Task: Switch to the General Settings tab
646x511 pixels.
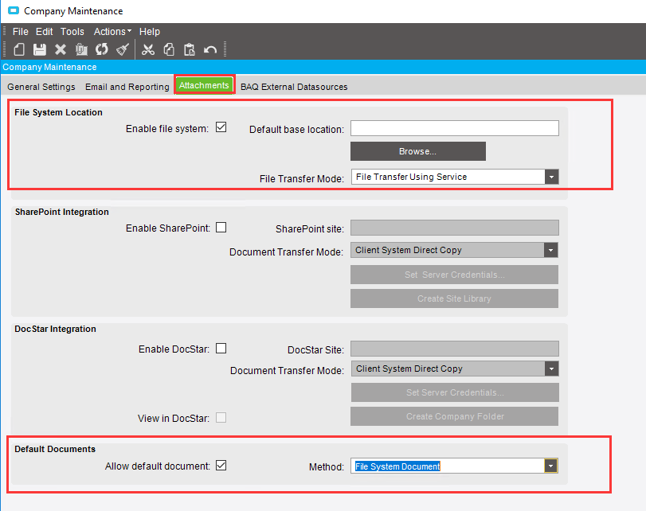Action: pos(41,87)
